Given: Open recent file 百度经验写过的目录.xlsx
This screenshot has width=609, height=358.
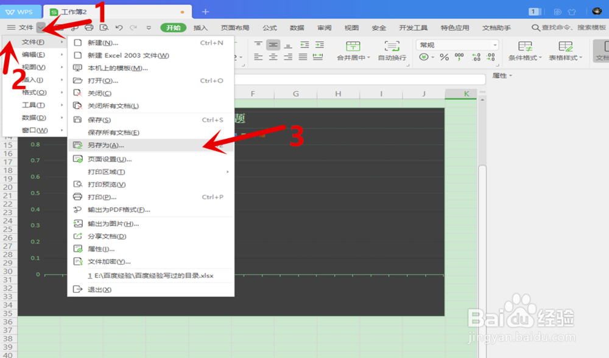Looking at the screenshot, I should (150, 276).
